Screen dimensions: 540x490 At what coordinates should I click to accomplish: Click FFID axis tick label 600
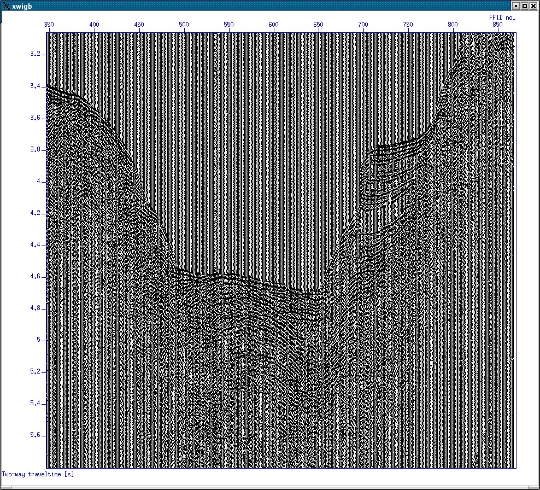(273, 25)
